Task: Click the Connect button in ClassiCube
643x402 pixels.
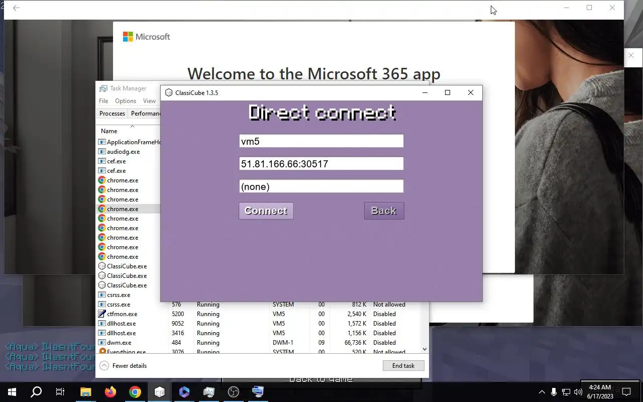Action: pyautogui.click(x=266, y=211)
